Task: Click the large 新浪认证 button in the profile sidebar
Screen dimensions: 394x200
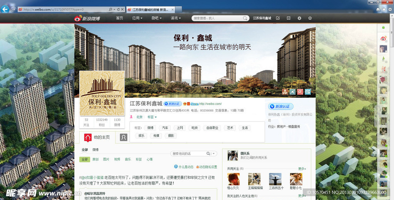Action: click(x=280, y=106)
